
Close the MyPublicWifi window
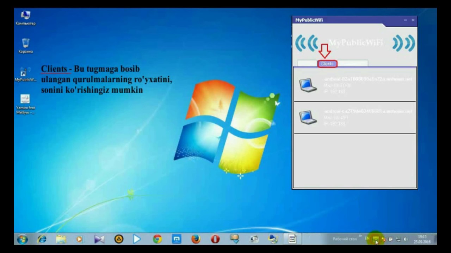413,20
